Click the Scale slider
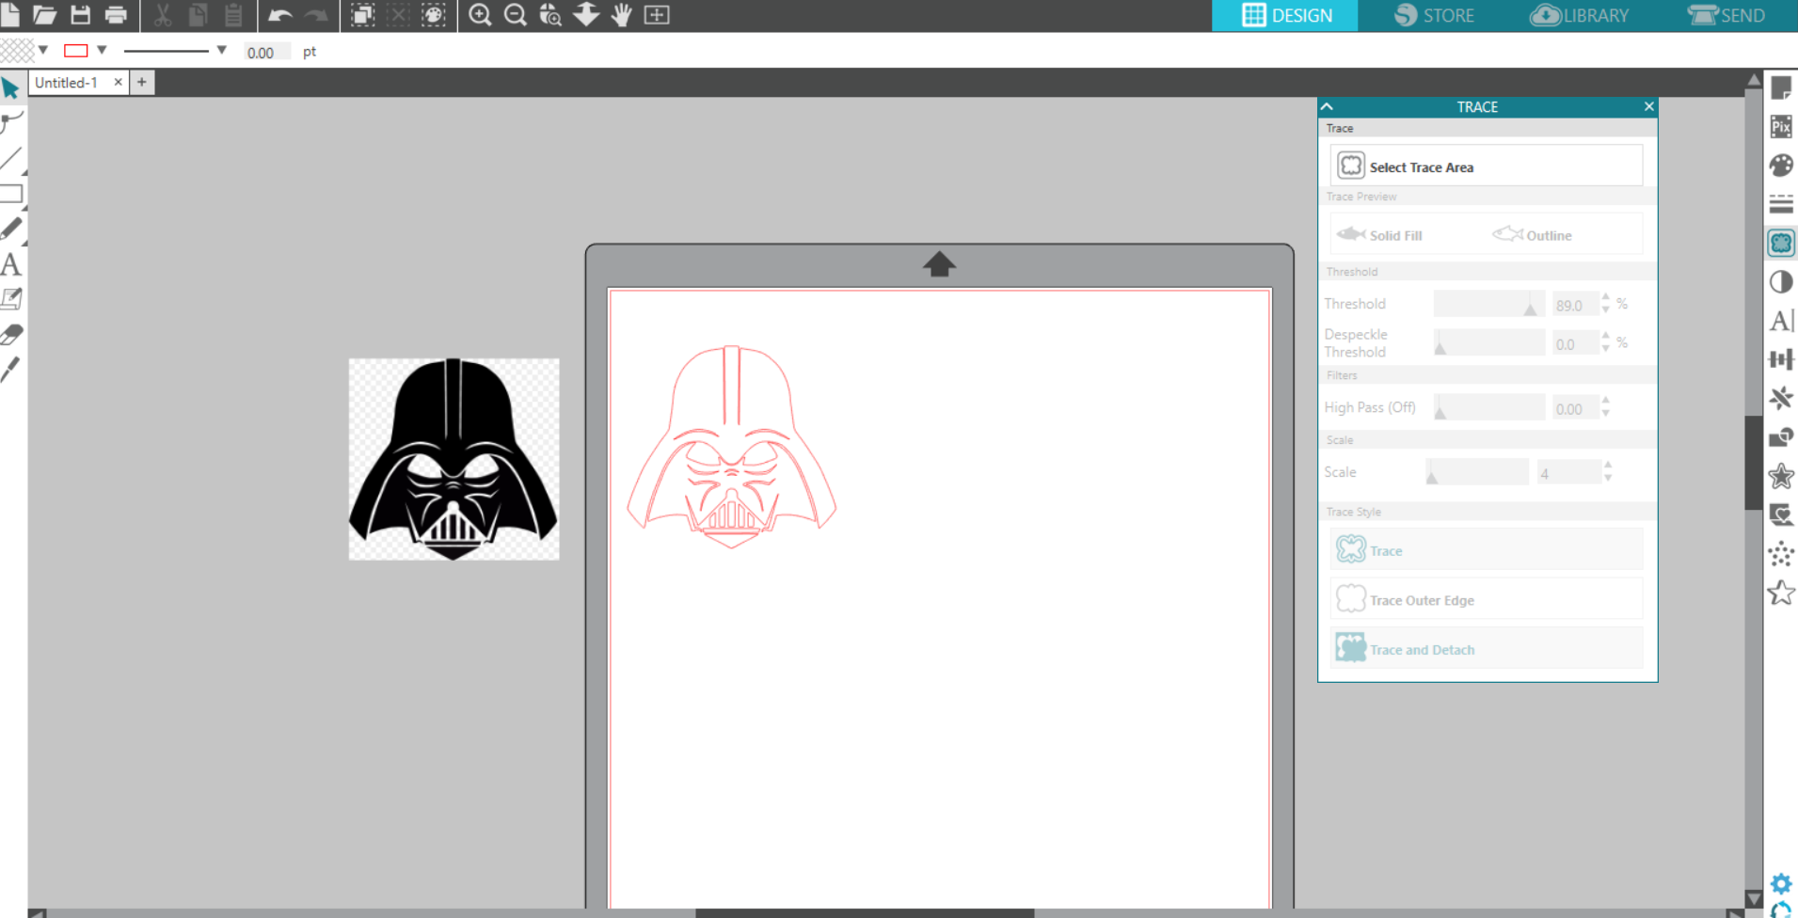 tap(1477, 472)
